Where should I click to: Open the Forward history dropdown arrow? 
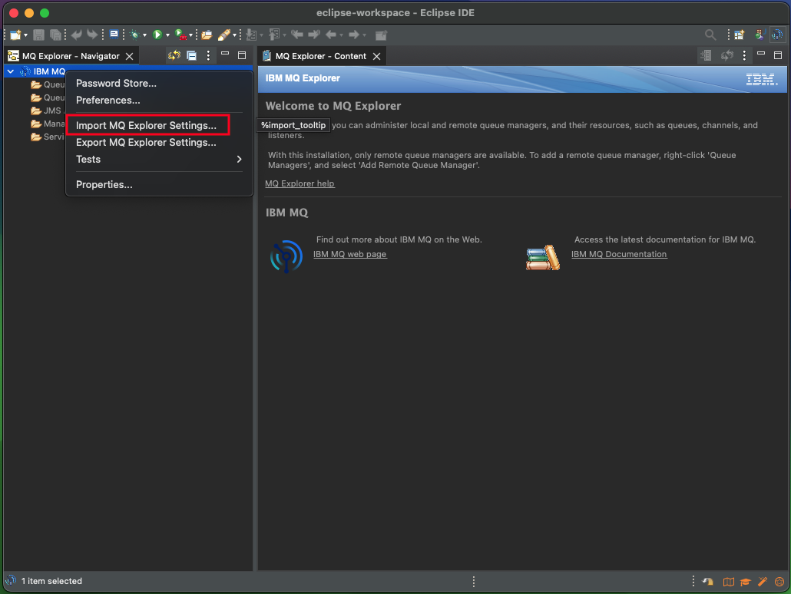pos(364,35)
